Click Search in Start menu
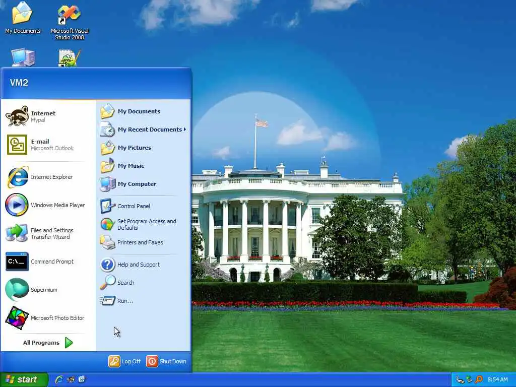516x387 pixels. (x=143, y=283)
